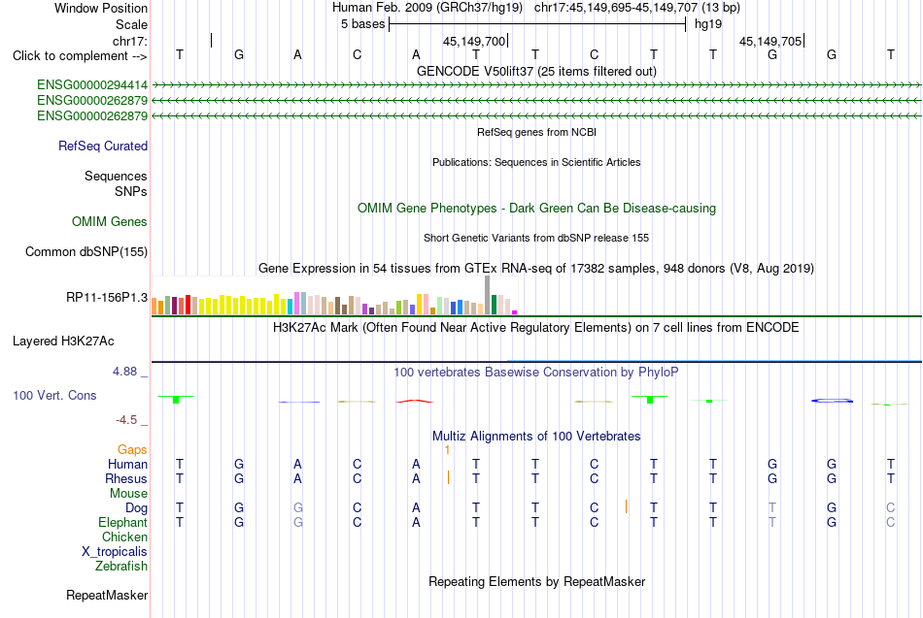Click the Sequences publications track label
Image resolution: width=923 pixels, height=618 pixels.
pyautogui.click(x=116, y=176)
